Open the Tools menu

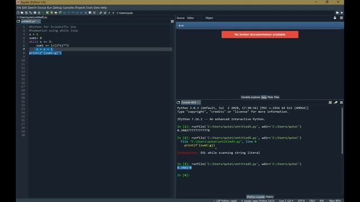tap(89, 7)
